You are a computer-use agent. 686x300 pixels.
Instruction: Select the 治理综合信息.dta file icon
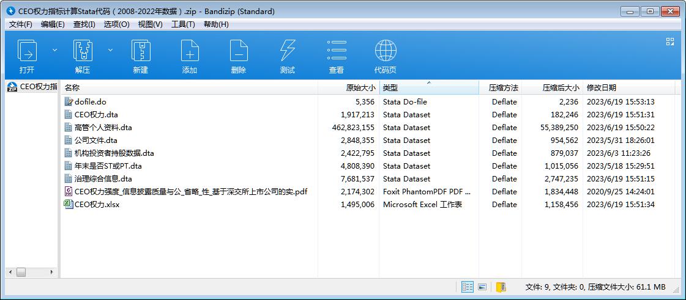coord(69,178)
